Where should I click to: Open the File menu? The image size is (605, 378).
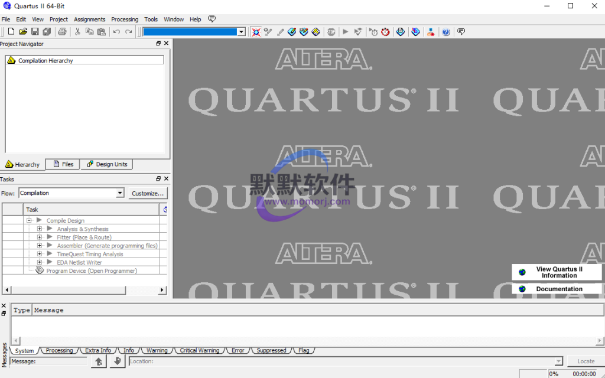(6, 19)
